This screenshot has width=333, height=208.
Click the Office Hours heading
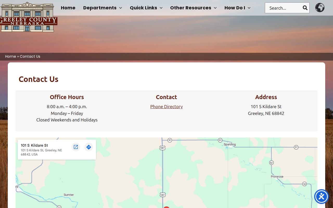(67, 97)
